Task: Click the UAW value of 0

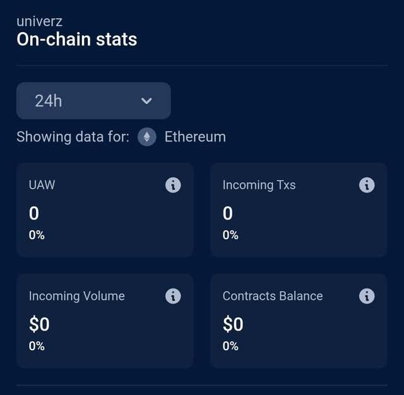Action: click(34, 213)
